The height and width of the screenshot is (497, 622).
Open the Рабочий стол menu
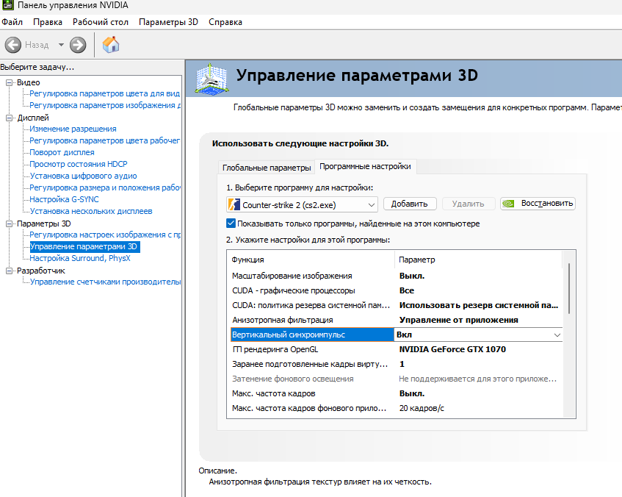101,22
